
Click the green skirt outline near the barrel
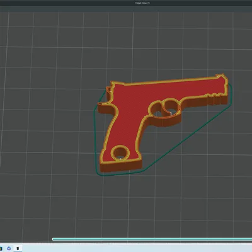point(231,94)
